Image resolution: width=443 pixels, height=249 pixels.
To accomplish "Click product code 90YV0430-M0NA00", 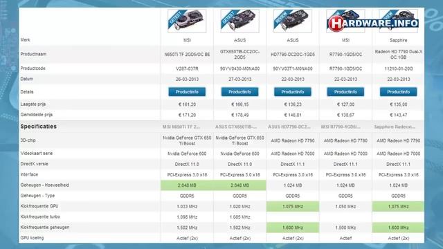I will tap(239, 68).
